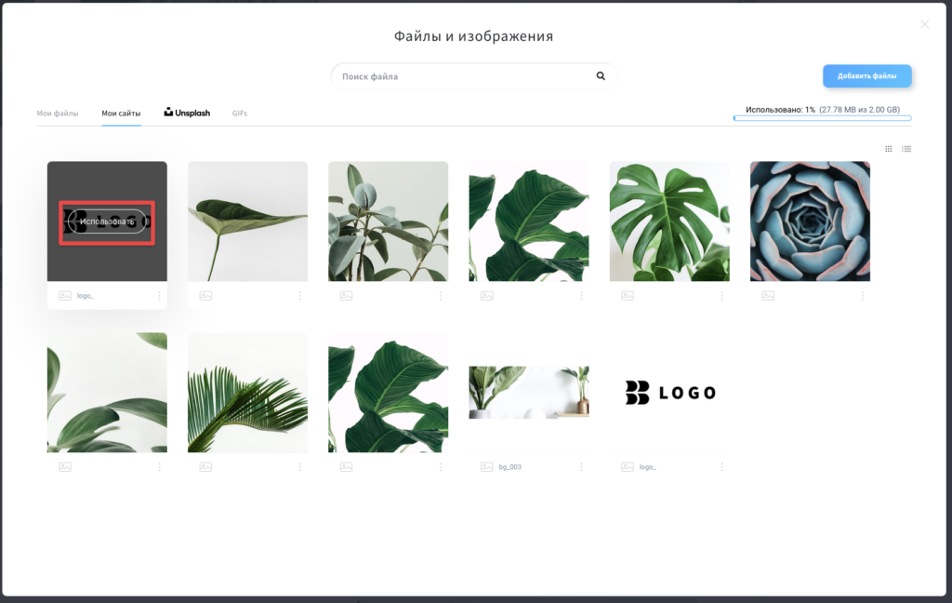Viewport: 952px width, 603px height.
Task: Select the white-background LOGO thumbnail
Action: (x=669, y=393)
